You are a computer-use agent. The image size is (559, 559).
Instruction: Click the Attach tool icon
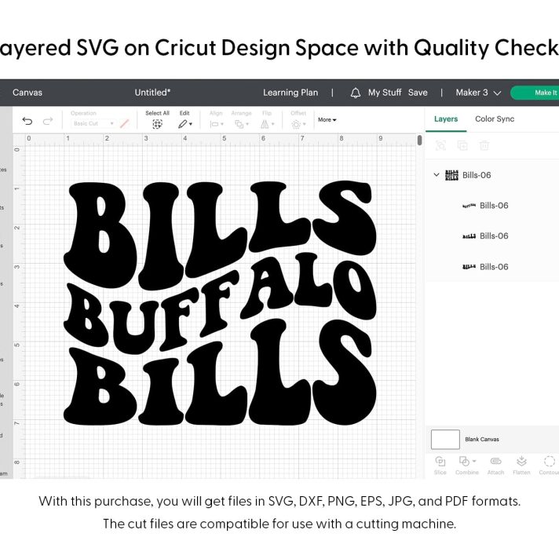pyautogui.click(x=495, y=462)
